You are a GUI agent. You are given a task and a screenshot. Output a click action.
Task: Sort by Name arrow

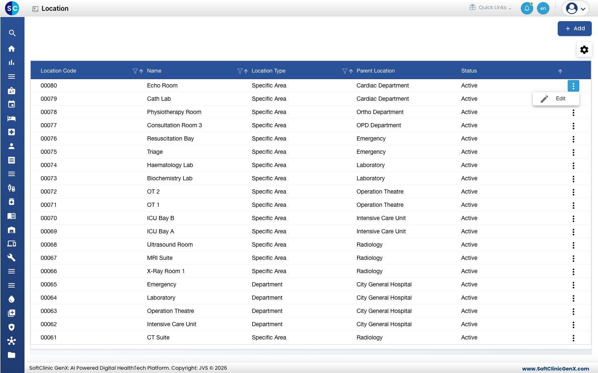click(246, 71)
